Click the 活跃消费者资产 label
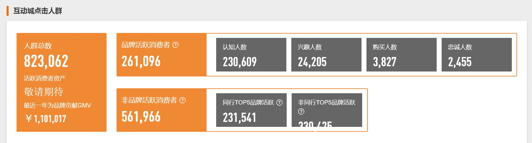The width and height of the screenshot is (532, 143). click(x=45, y=78)
